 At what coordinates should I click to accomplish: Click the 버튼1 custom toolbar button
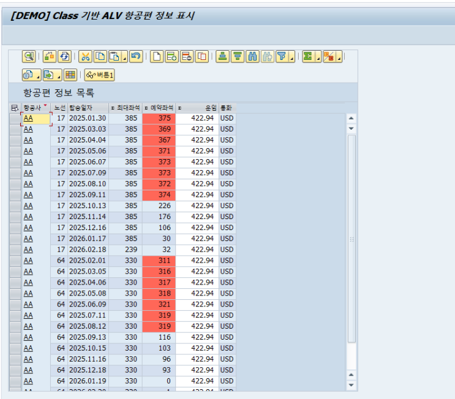(100, 75)
